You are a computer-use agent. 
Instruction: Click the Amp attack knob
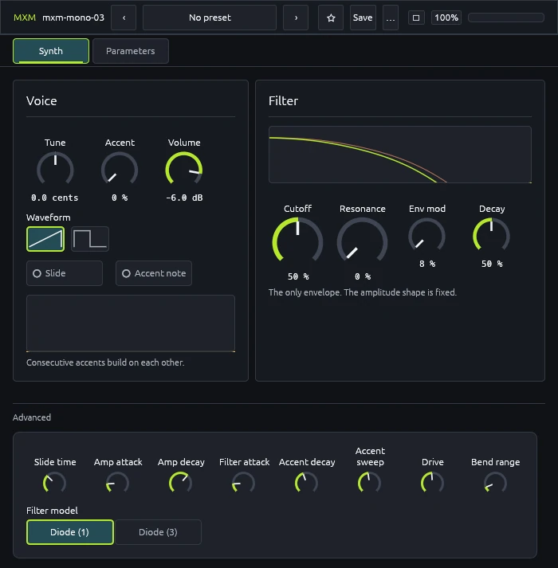coord(118,483)
